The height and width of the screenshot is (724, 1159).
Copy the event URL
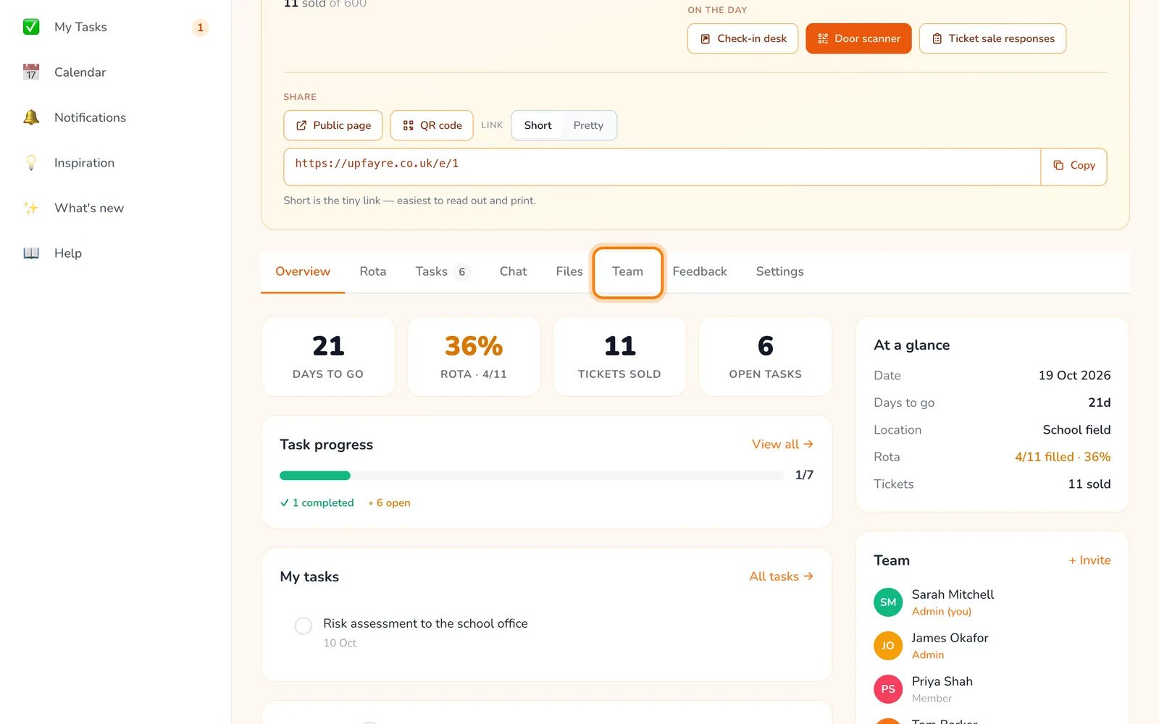(x=1074, y=166)
